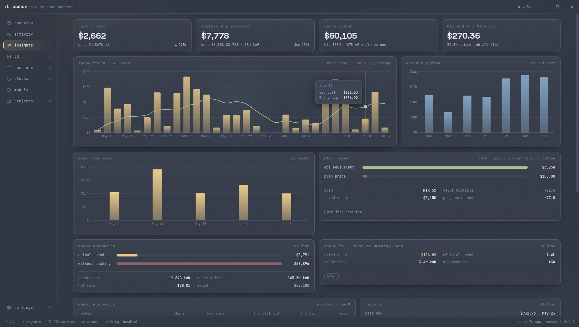Click the activity pulse icon in sidebar

9,34
